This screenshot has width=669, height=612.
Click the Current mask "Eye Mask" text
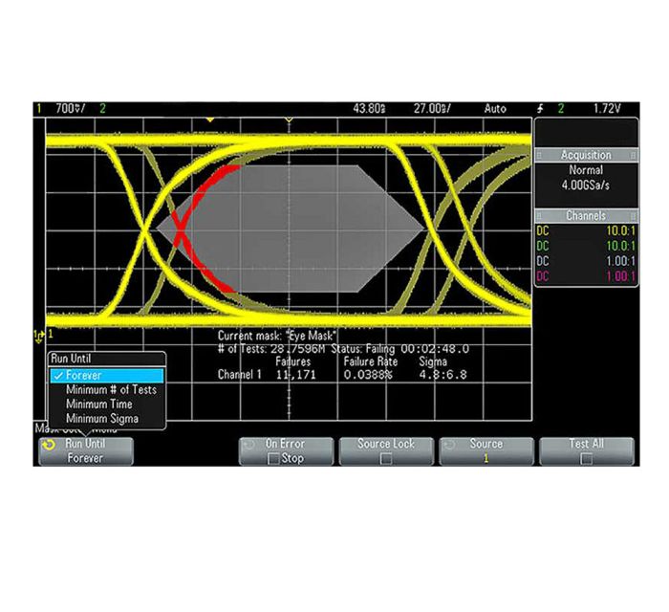[277, 336]
